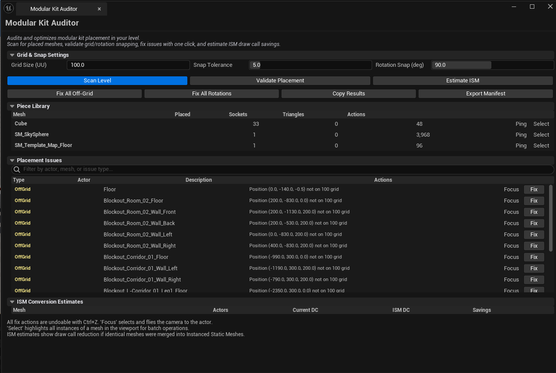Focus on Blockout_Room_02_Wall_Front actor
The height and width of the screenshot is (373, 556).
tap(511, 212)
